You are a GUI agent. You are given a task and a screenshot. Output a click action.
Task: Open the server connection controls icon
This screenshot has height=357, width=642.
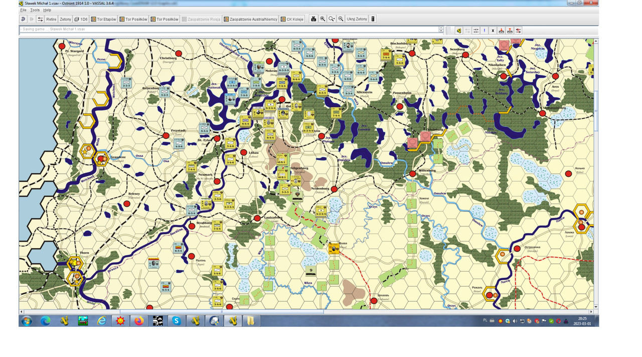pyautogui.click(x=40, y=19)
